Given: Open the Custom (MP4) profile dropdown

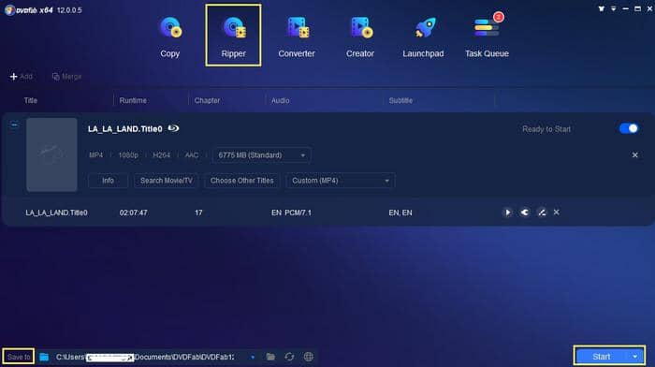Looking at the screenshot, I should tap(340, 181).
